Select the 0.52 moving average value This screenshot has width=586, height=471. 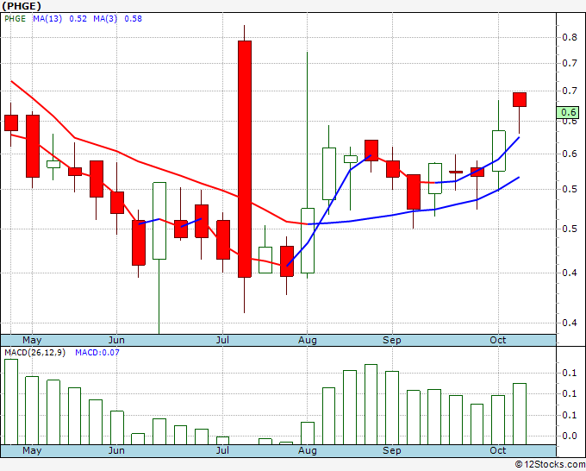(x=78, y=19)
